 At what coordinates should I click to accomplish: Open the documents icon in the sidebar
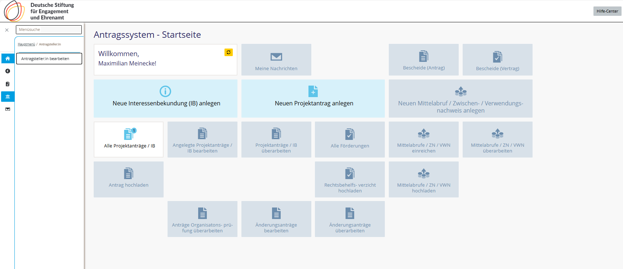click(x=8, y=84)
